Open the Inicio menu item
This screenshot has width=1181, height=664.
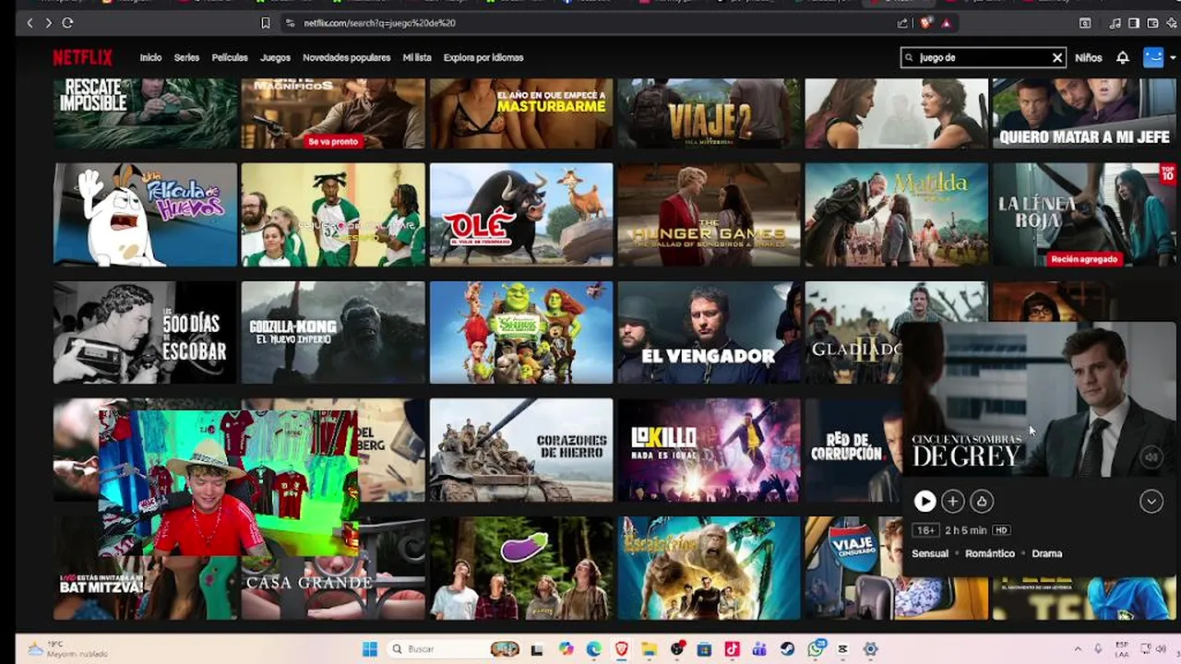[x=150, y=57]
